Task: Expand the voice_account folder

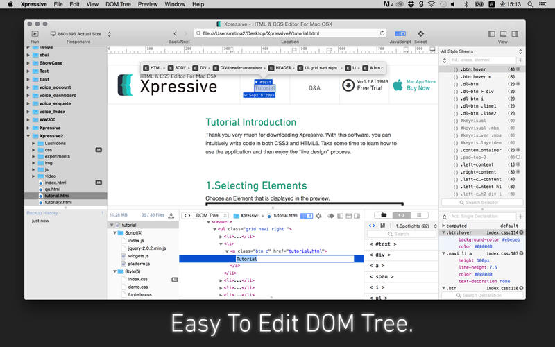Action: (28, 87)
